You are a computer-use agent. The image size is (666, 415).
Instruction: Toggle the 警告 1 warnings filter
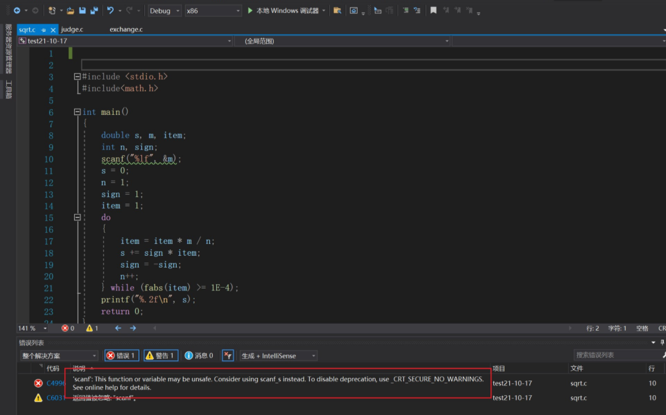160,355
